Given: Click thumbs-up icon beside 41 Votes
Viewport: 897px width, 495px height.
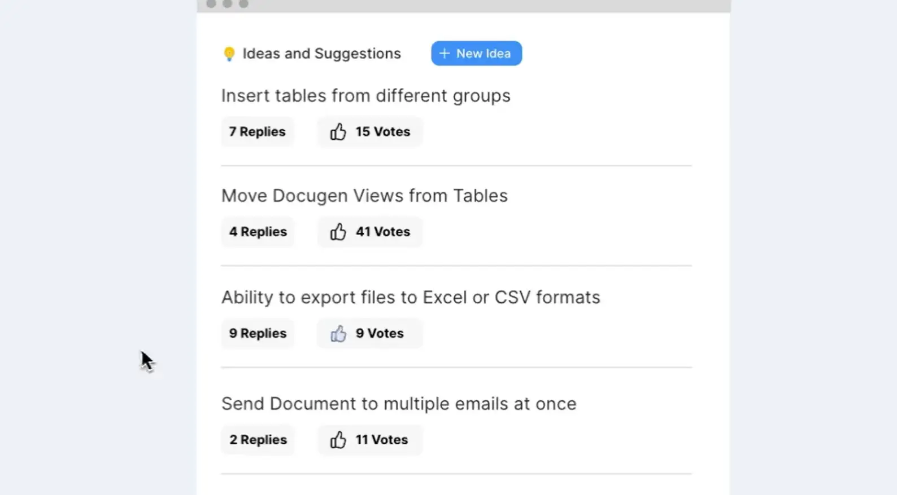Looking at the screenshot, I should coord(338,232).
